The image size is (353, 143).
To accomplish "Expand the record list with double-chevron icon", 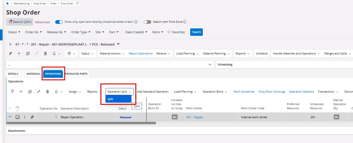I will click(x=10, y=44).
